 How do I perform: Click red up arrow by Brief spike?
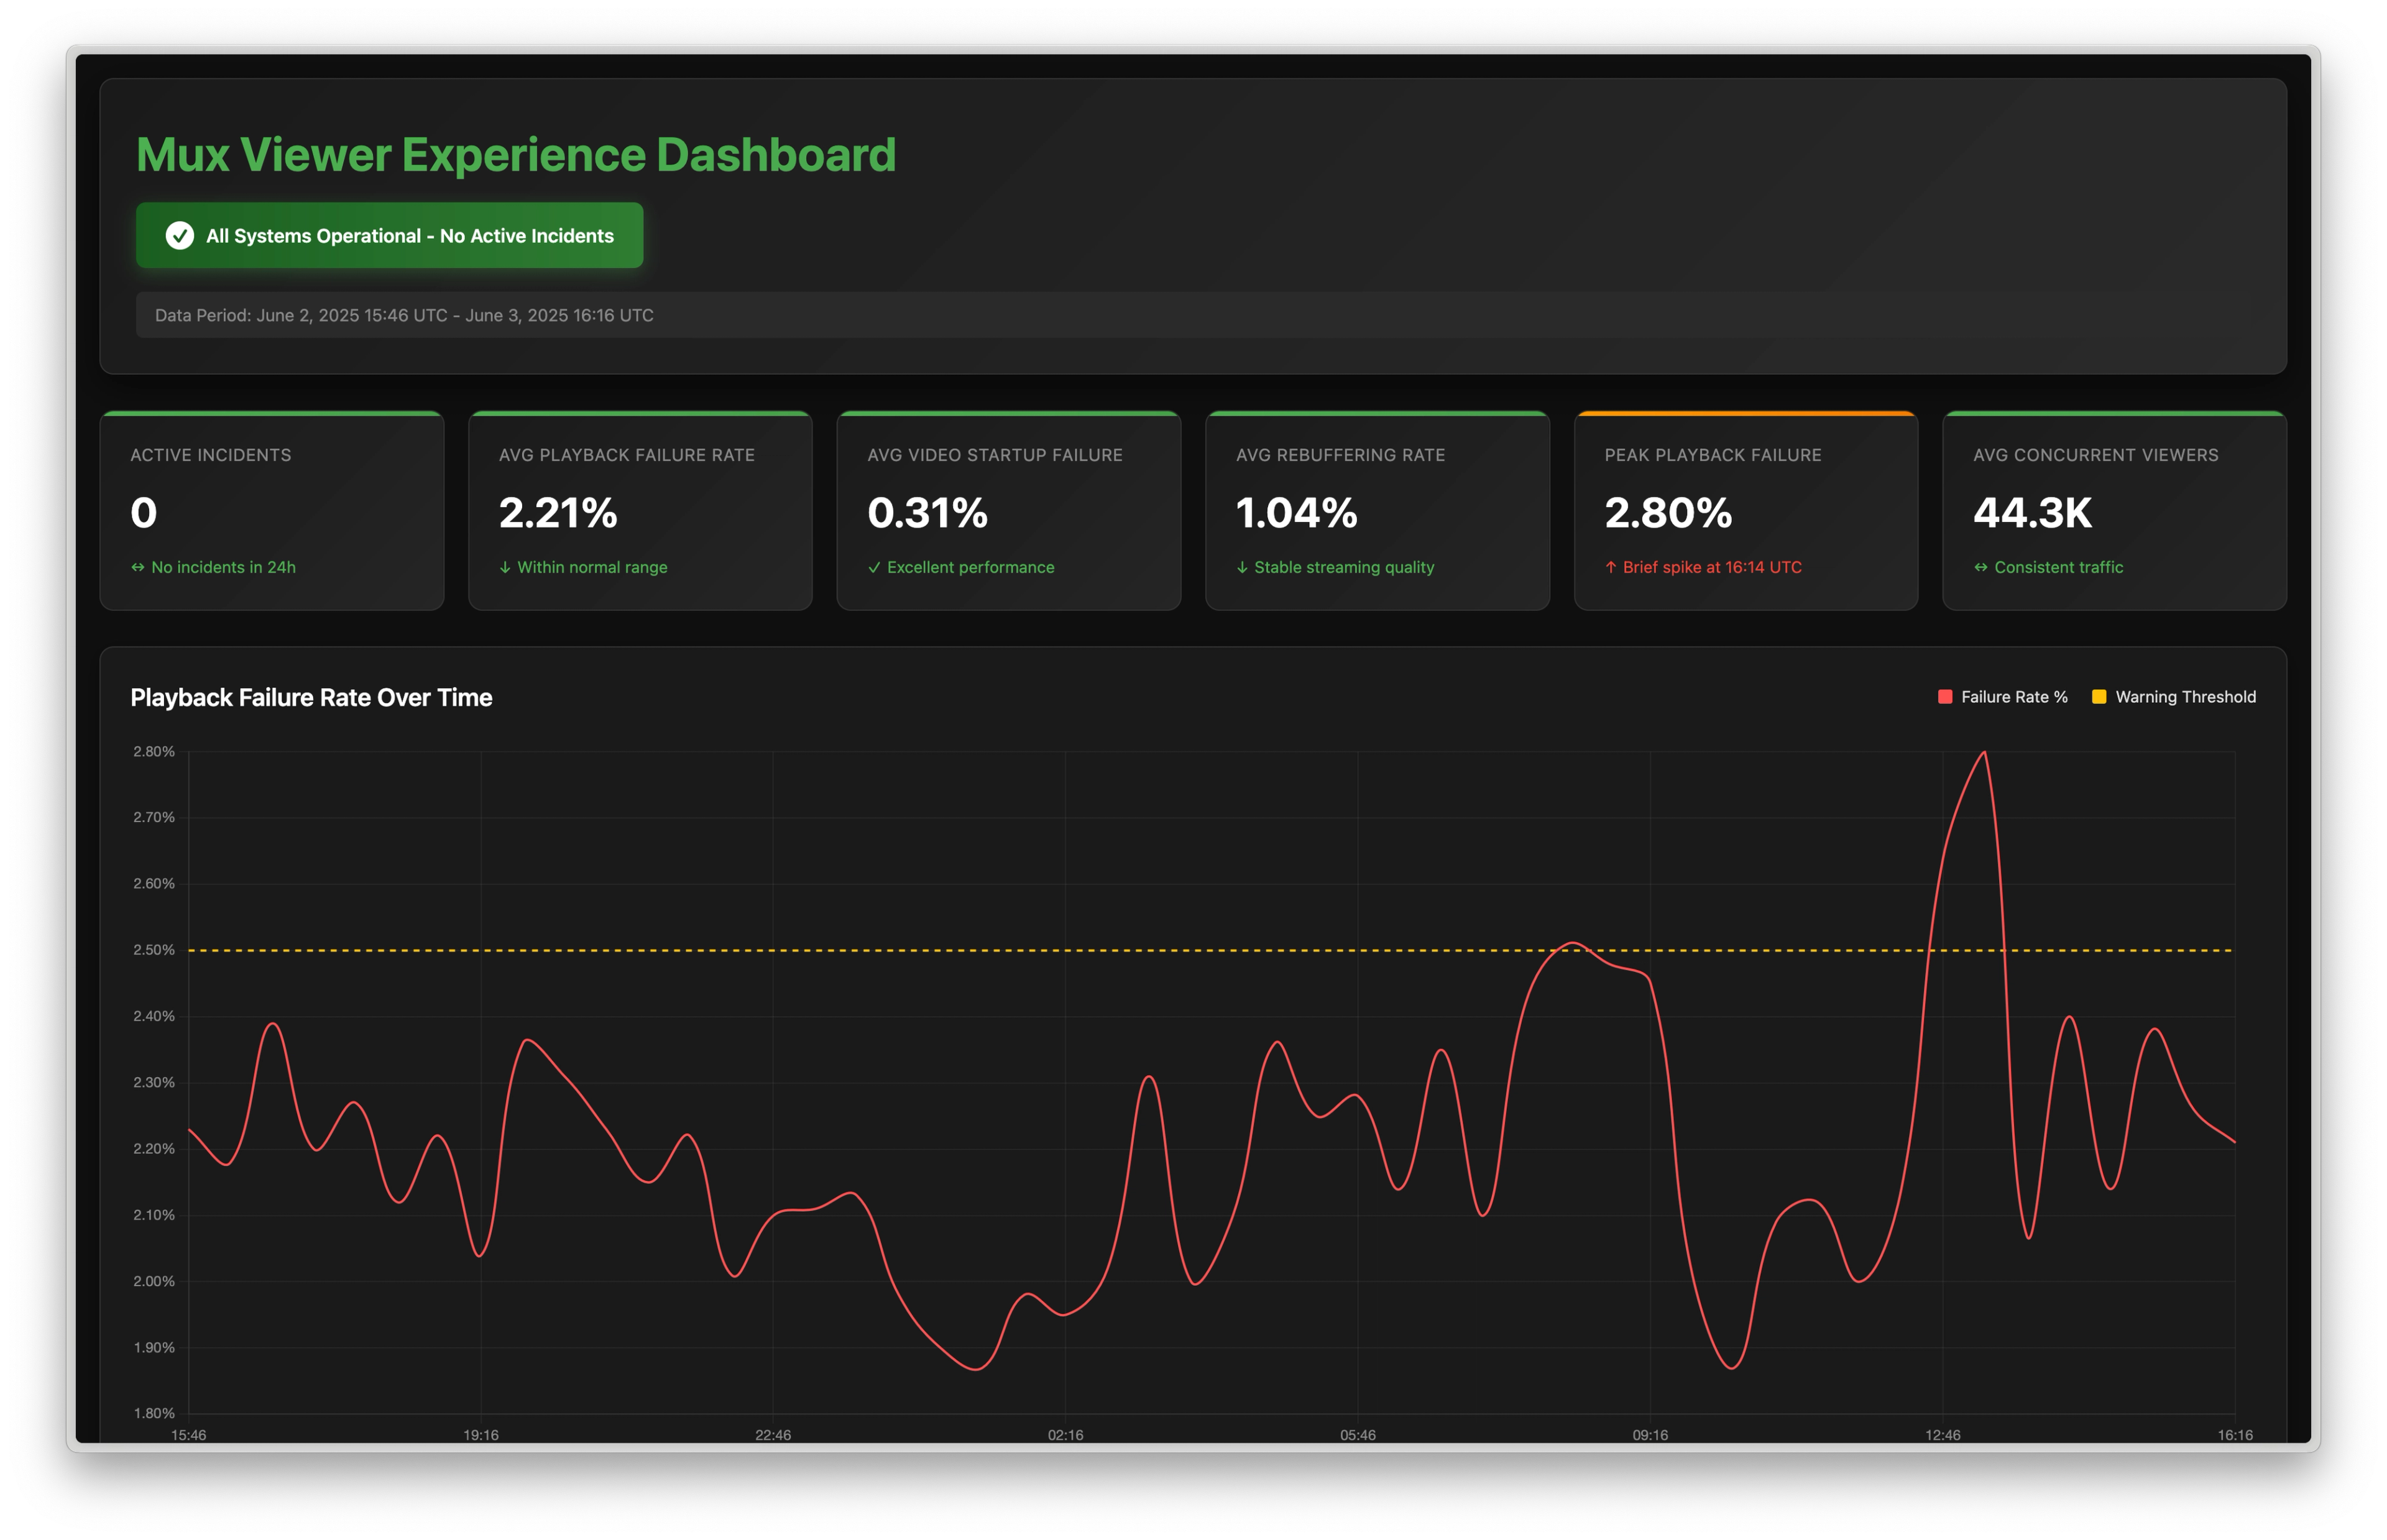pos(1610,567)
